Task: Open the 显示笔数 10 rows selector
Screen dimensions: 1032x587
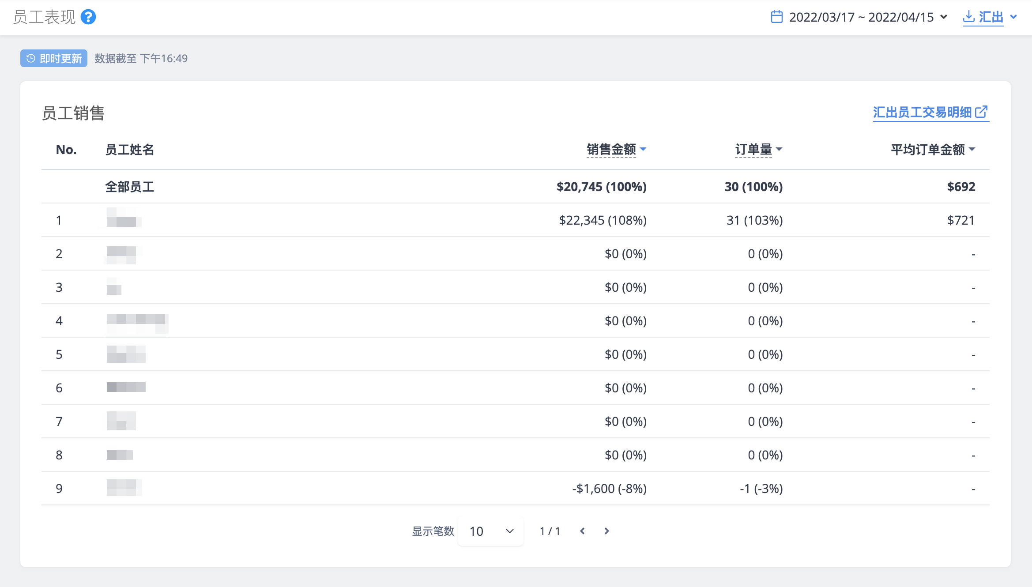Action: pos(491,531)
